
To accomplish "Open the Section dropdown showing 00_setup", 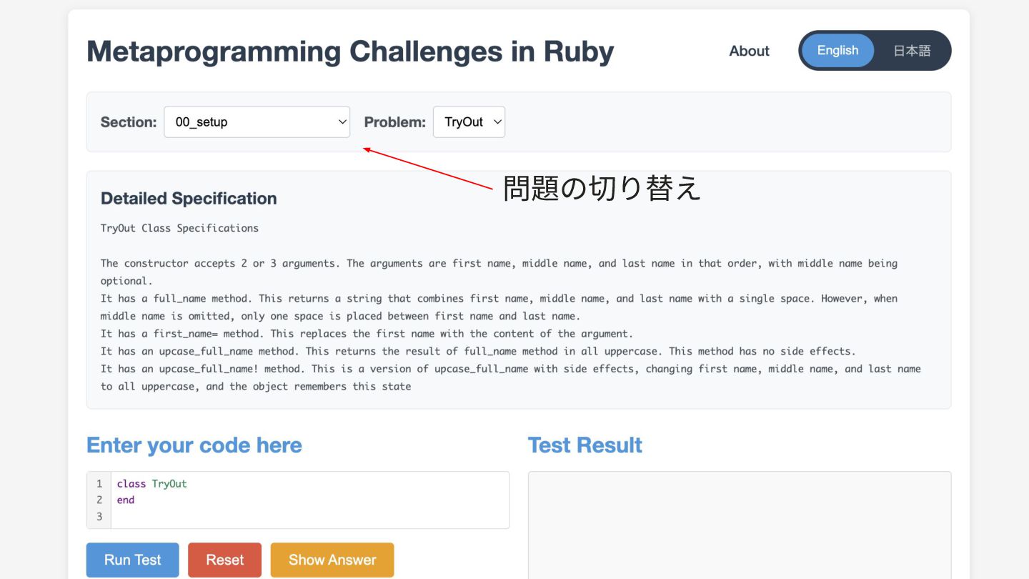I will 257,122.
